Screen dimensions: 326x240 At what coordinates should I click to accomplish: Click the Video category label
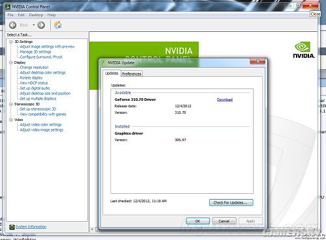coord(18,120)
